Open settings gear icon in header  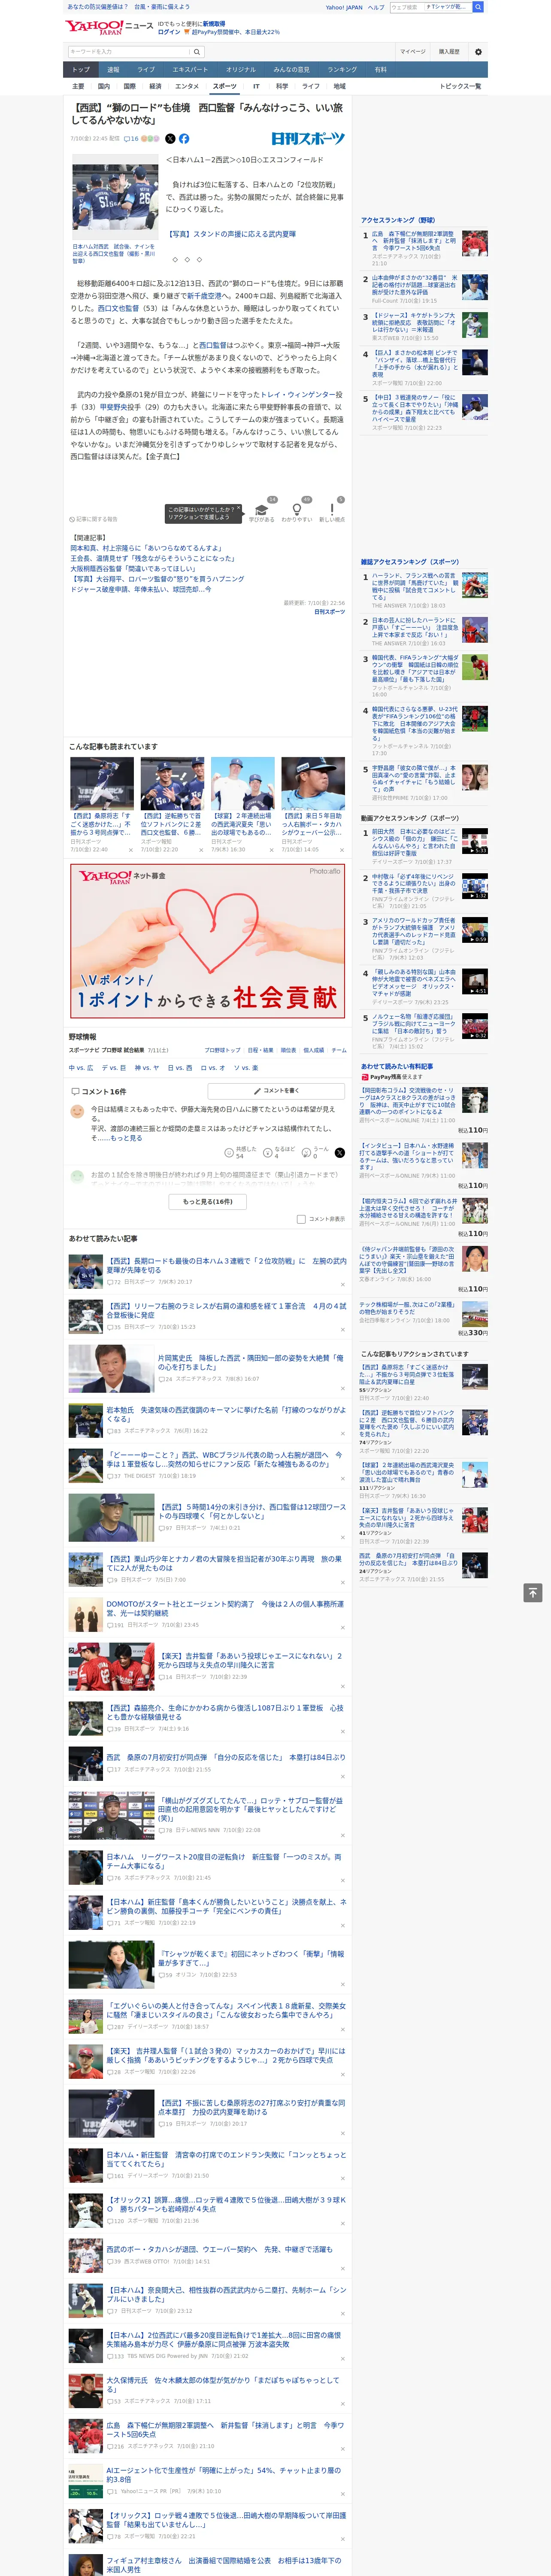click(478, 52)
